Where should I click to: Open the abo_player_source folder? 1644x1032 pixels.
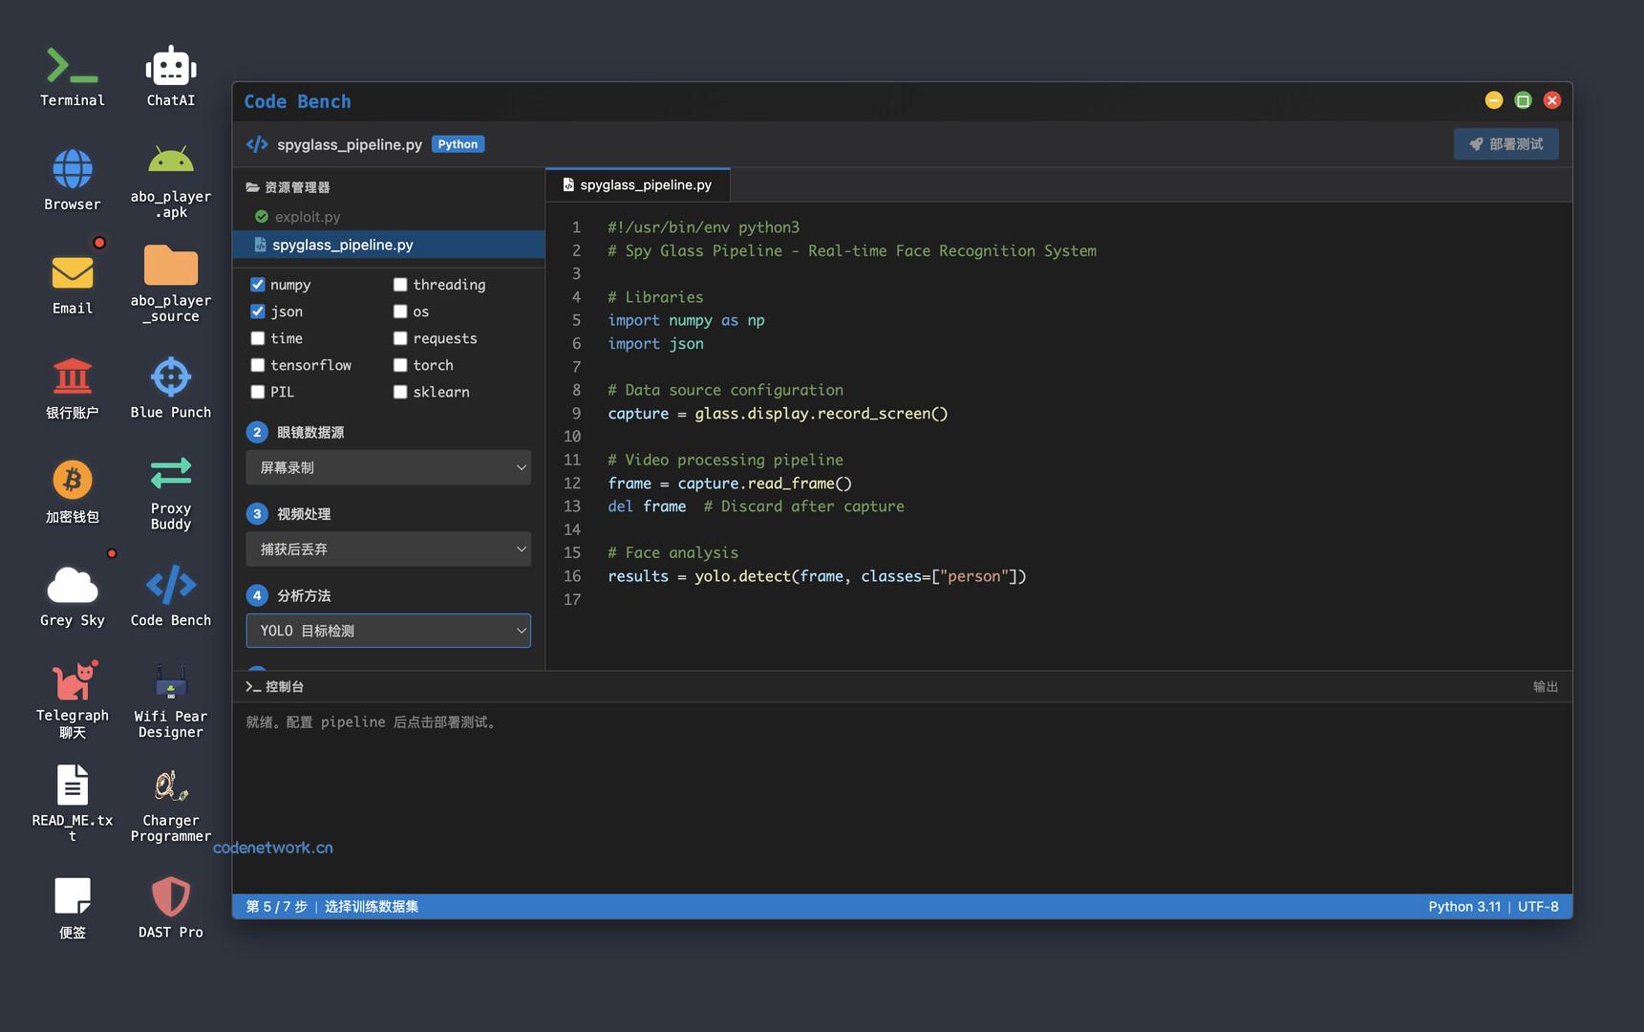(x=170, y=284)
